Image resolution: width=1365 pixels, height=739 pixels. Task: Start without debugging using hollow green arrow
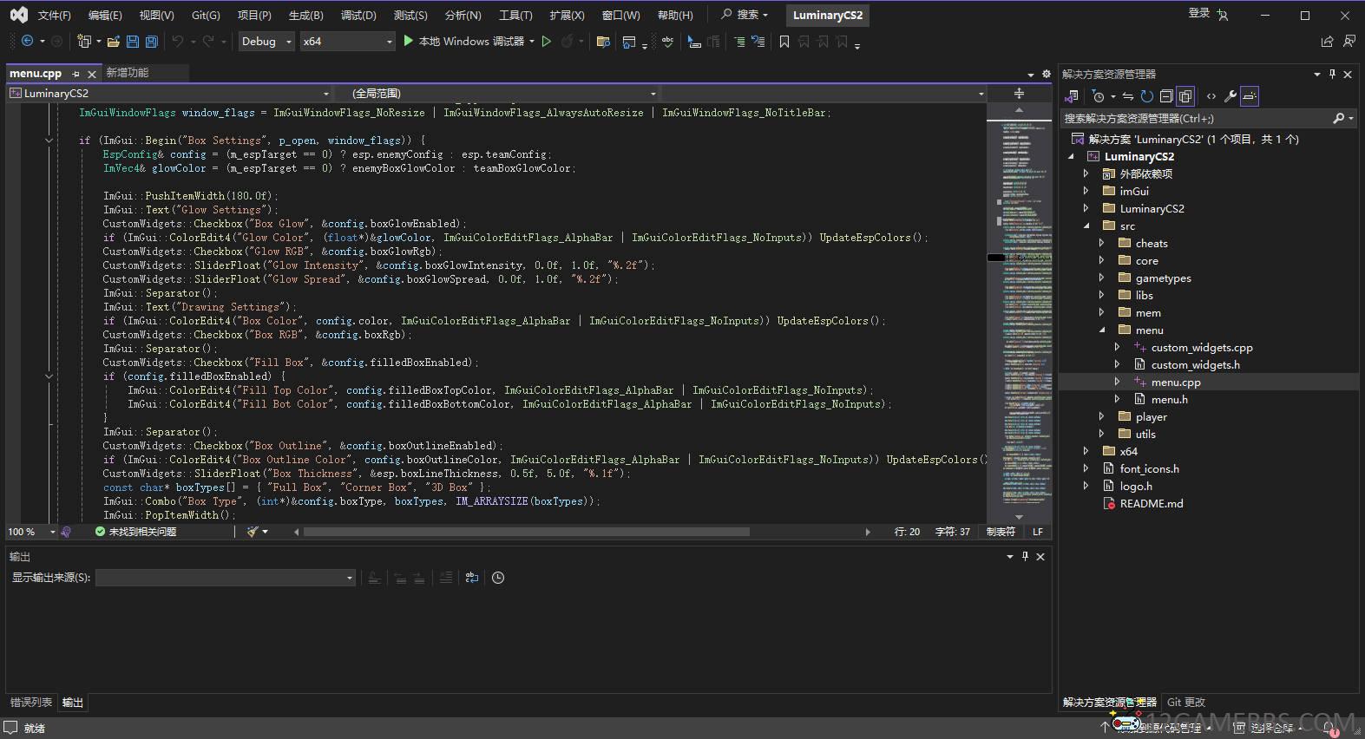point(547,42)
